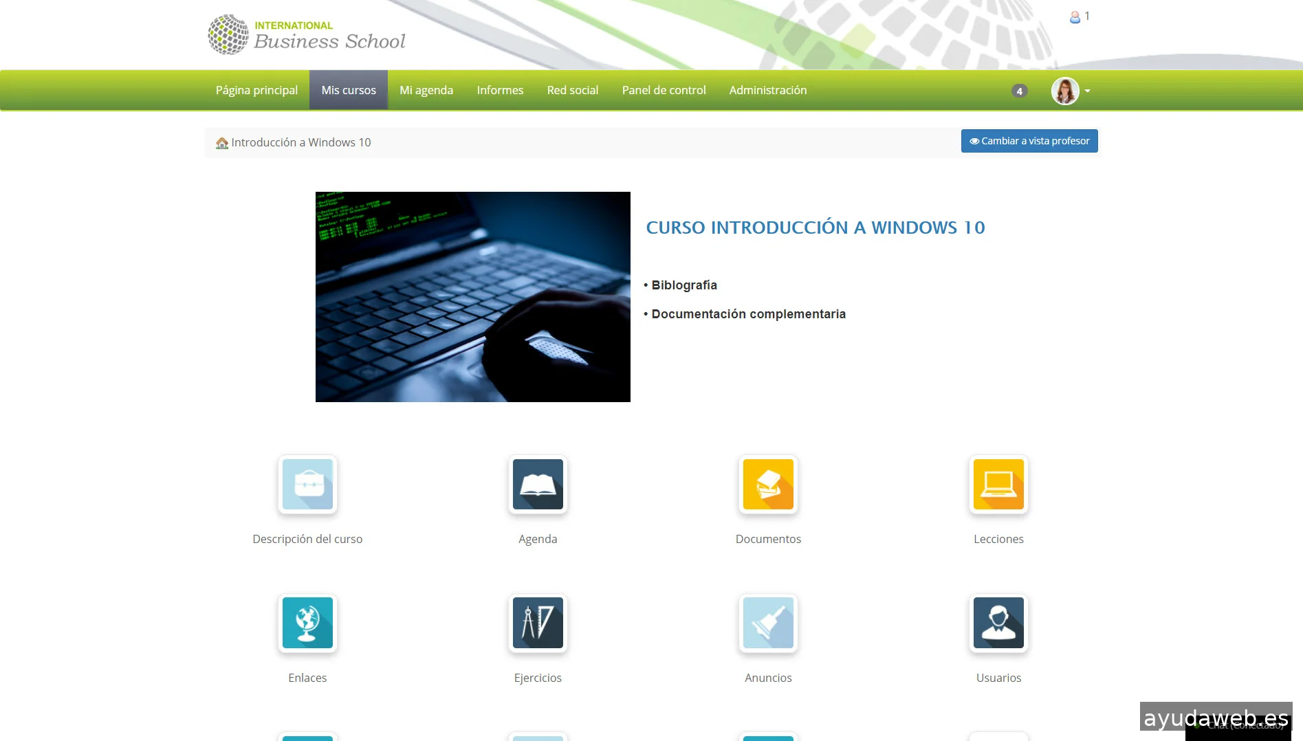Open the Agenda book icon
The height and width of the screenshot is (741, 1303).
pos(538,485)
